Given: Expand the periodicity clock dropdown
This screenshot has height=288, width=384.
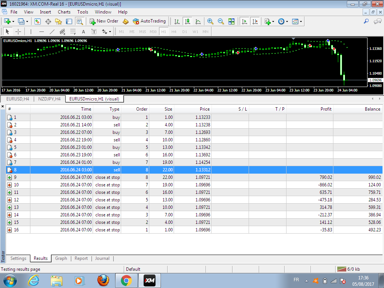Looking at the screenshot, I should click(x=287, y=21).
